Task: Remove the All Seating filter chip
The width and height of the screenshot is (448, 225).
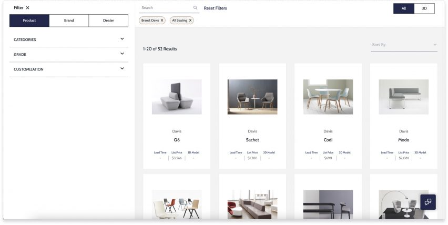Action: coord(190,21)
